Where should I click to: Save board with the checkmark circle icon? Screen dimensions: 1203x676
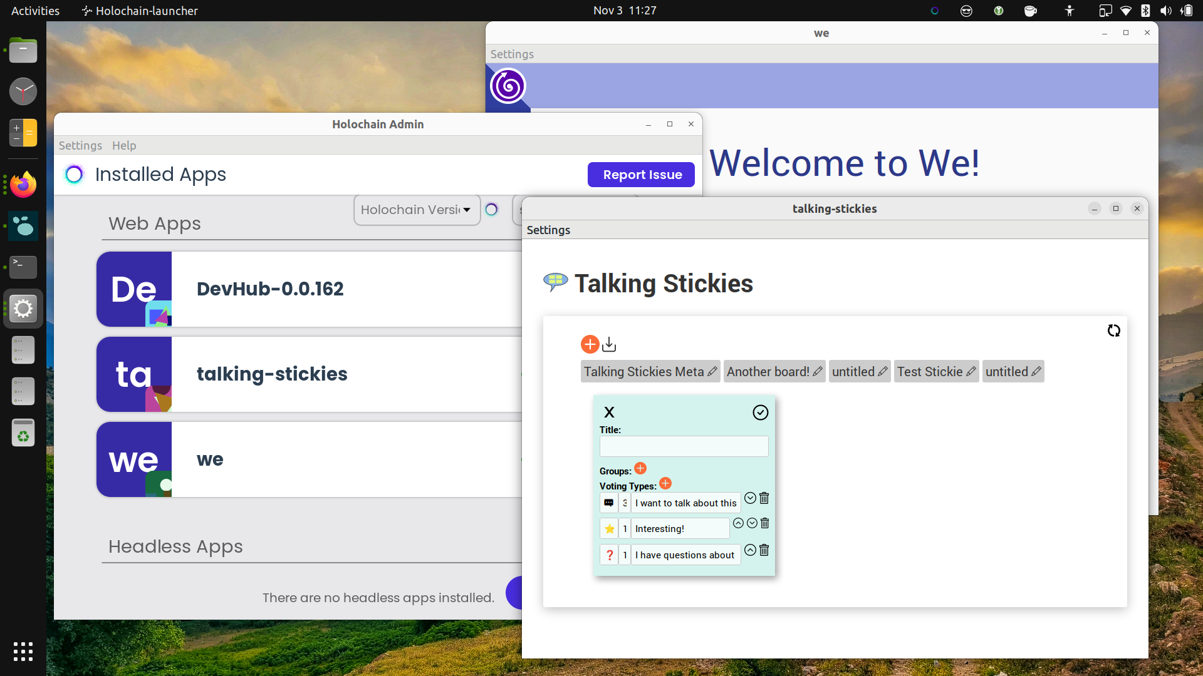click(x=760, y=412)
